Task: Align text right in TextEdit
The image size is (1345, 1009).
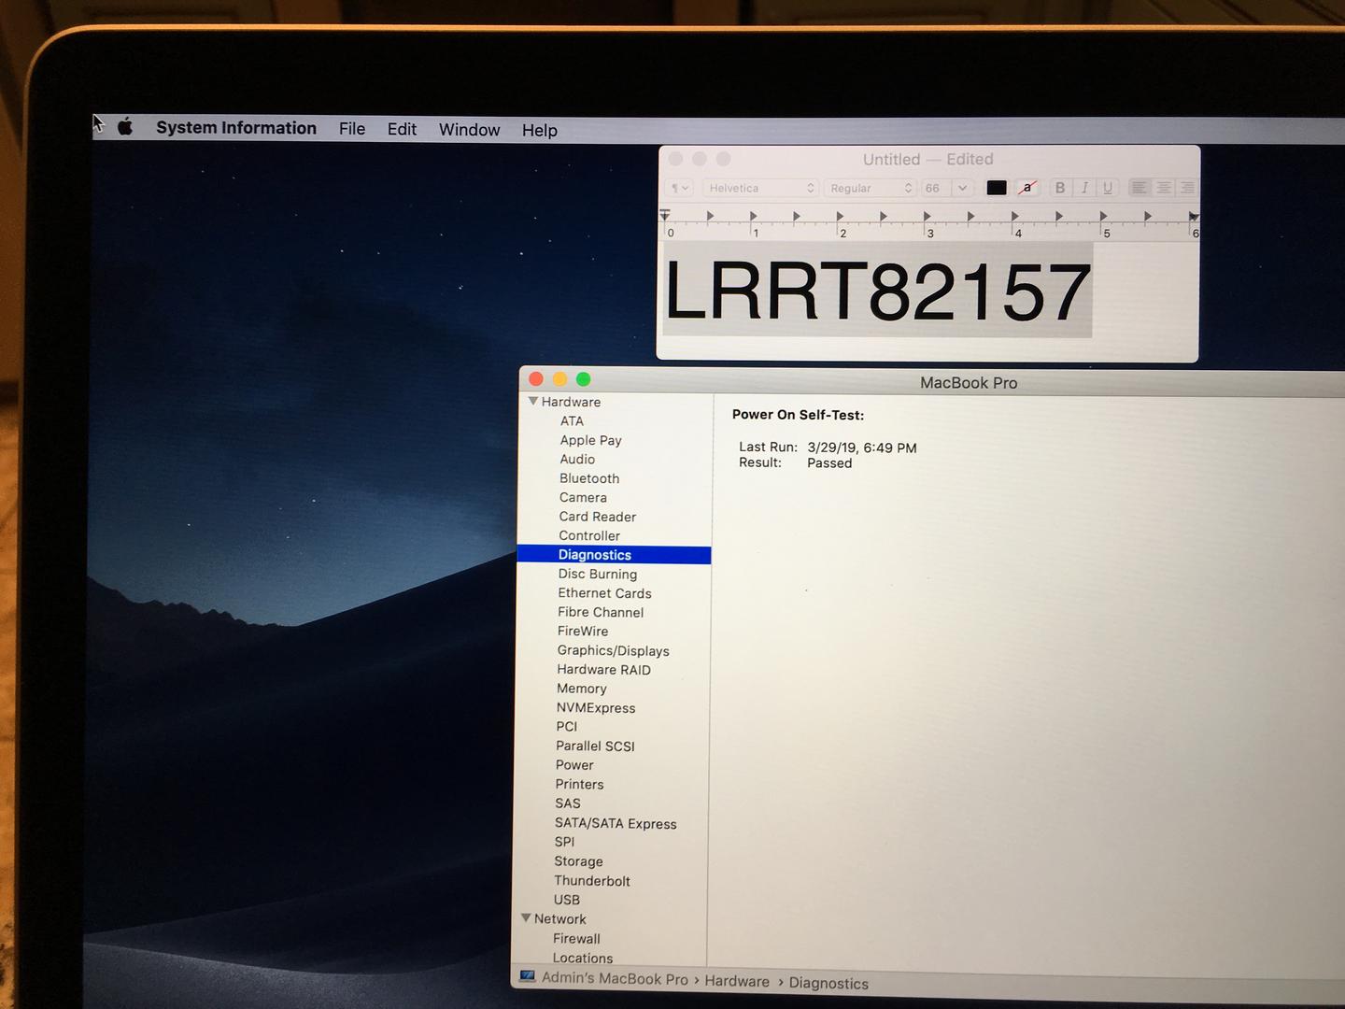Action: pyautogui.click(x=1187, y=188)
